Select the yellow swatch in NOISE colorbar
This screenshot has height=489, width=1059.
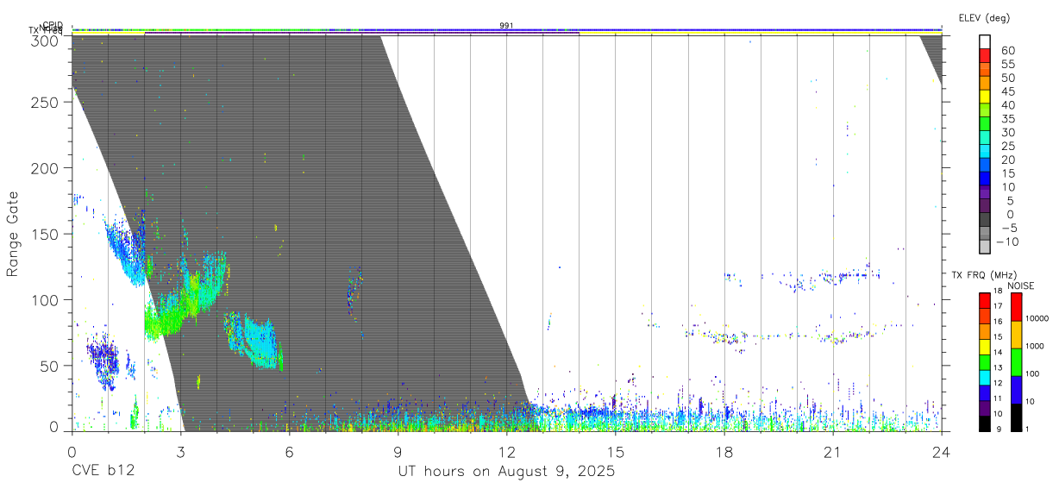(1017, 335)
